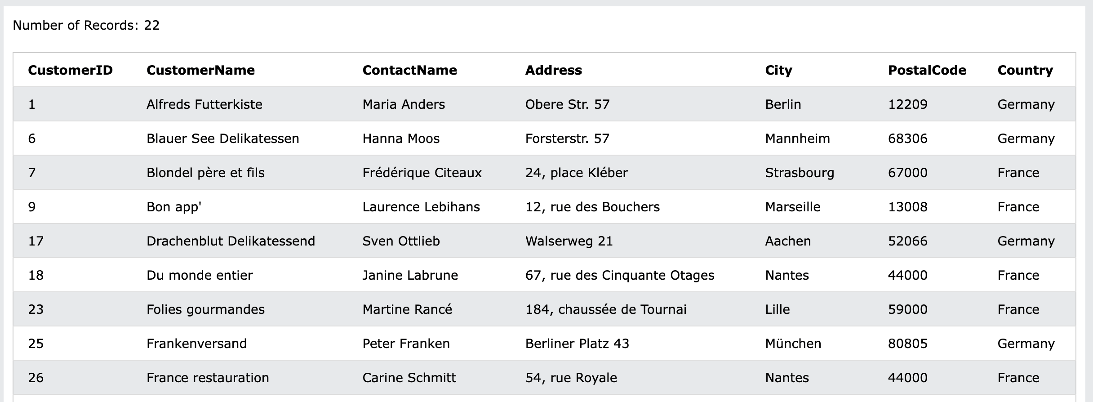Screen dimensions: 1093x402
Task: Select the Drachenblut Delikatessend cell
Action: click(x=231, y=241)
